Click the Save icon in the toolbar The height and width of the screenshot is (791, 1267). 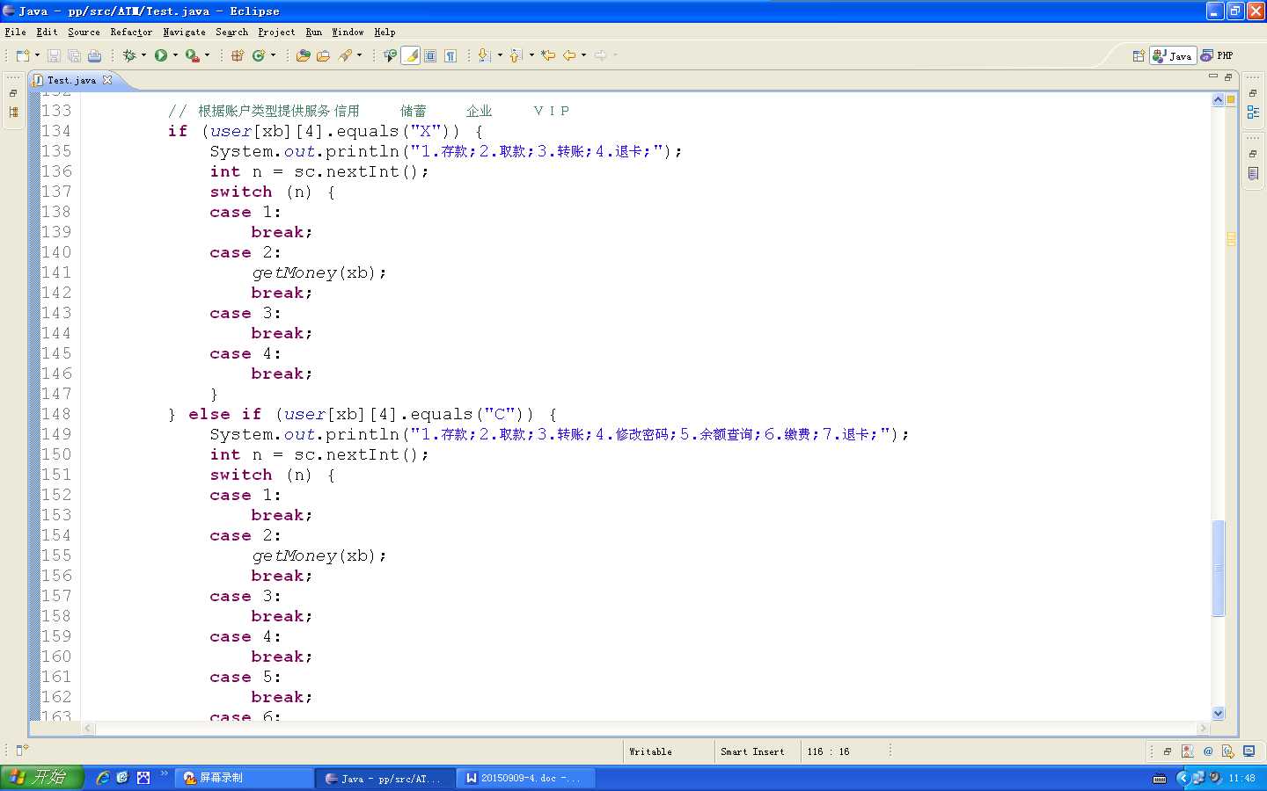pyautogui.click(x=54, y=55)
